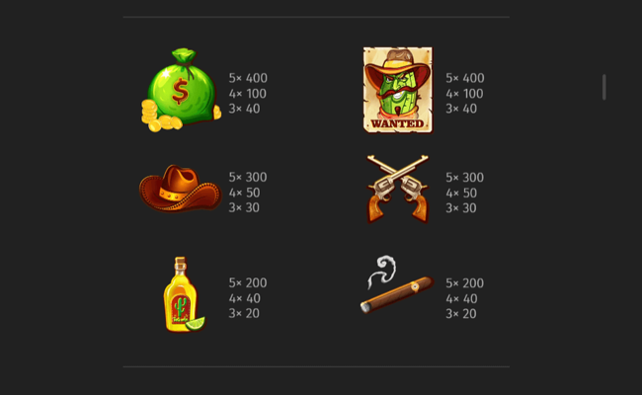Click the green money bag symbol
642x395 pixels.
(182, 90)
